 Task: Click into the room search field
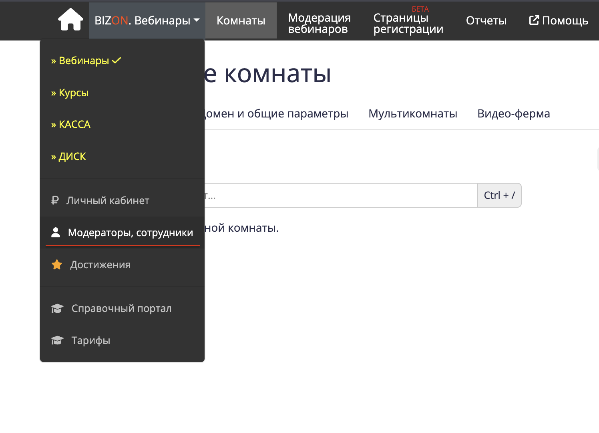340,195
